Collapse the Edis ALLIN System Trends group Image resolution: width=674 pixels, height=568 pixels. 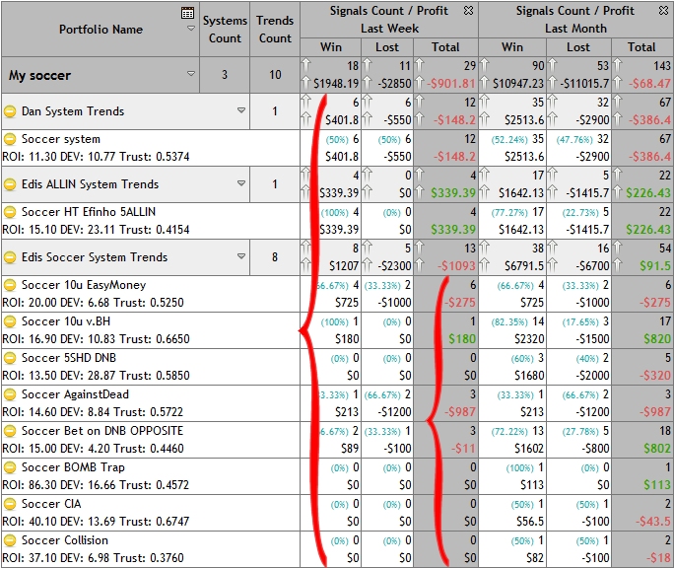click(x=240, y=184)
